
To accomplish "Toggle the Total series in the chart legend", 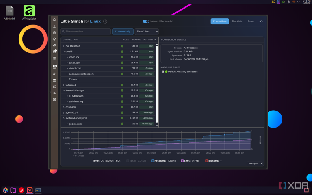I will pyautogui.click(x=128, y=161).
